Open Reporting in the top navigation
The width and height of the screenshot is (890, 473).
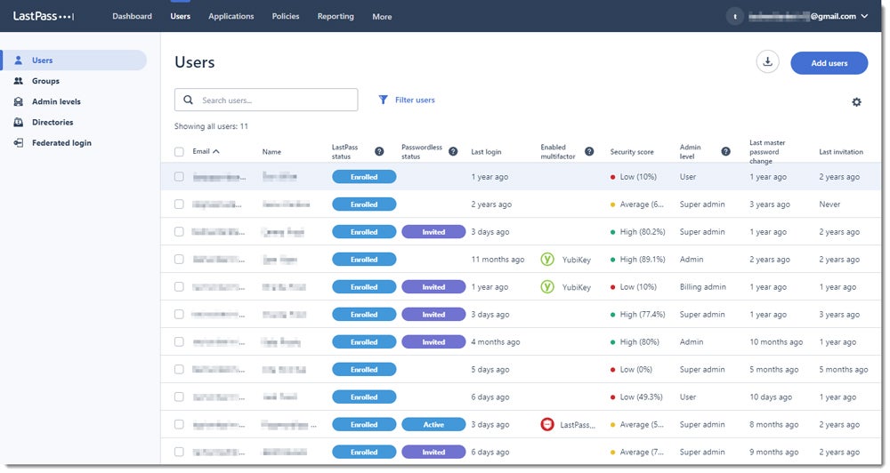point(336,16)
